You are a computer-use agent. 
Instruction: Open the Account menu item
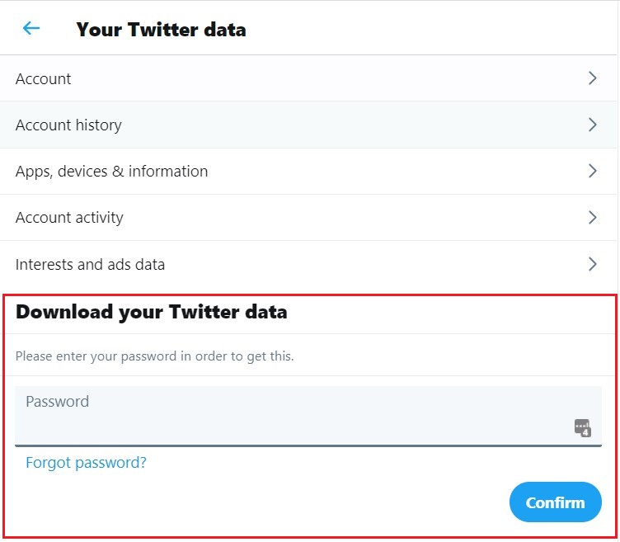coord(44,79)
